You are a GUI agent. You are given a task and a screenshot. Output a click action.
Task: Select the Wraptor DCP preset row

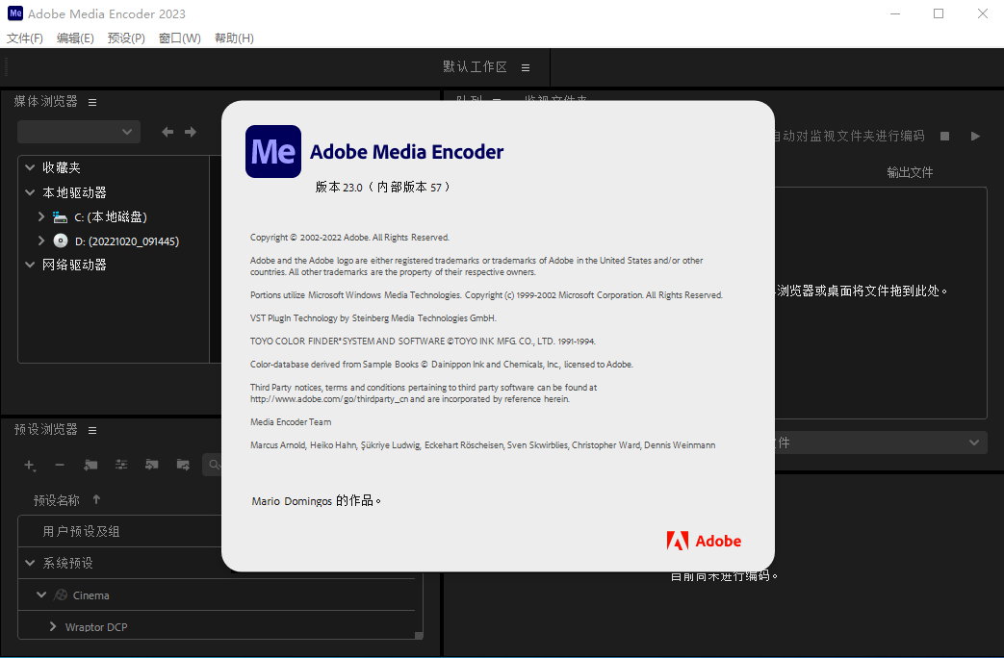[96, 627]
